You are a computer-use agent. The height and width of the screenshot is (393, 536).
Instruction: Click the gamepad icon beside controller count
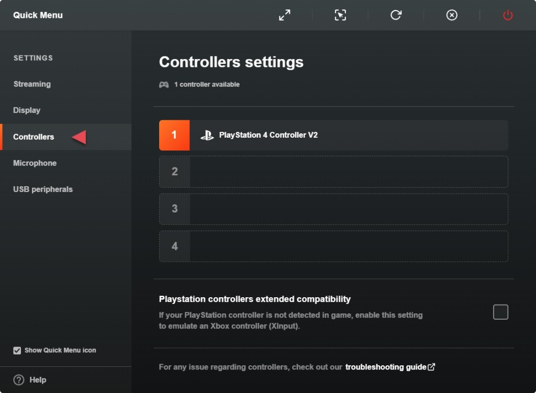pos(164,84)
